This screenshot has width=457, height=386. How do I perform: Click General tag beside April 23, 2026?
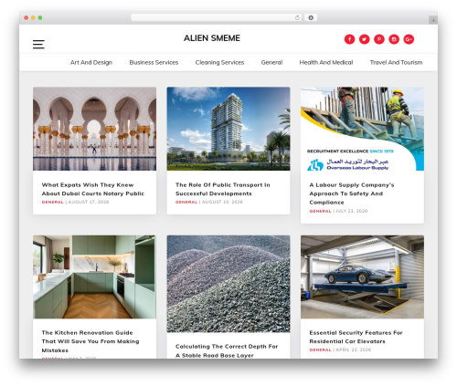(320, 349)
